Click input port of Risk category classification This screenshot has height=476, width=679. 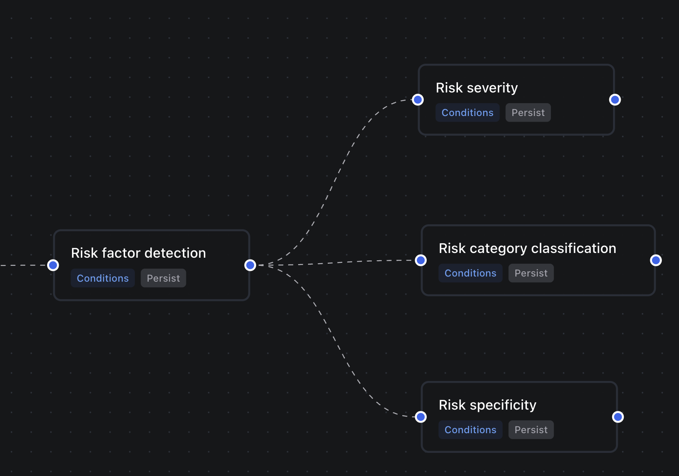pos(421,260)
